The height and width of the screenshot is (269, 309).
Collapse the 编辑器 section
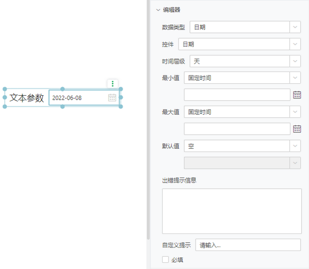coord(158,10)
